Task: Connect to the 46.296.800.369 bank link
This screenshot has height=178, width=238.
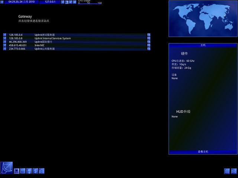Action: (x=77, y=42)
